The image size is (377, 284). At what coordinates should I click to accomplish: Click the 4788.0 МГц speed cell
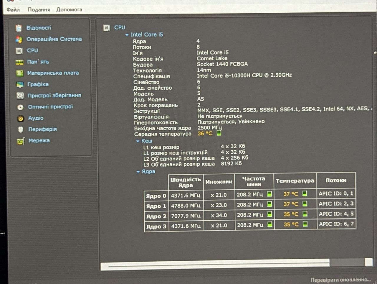(186, 206)
